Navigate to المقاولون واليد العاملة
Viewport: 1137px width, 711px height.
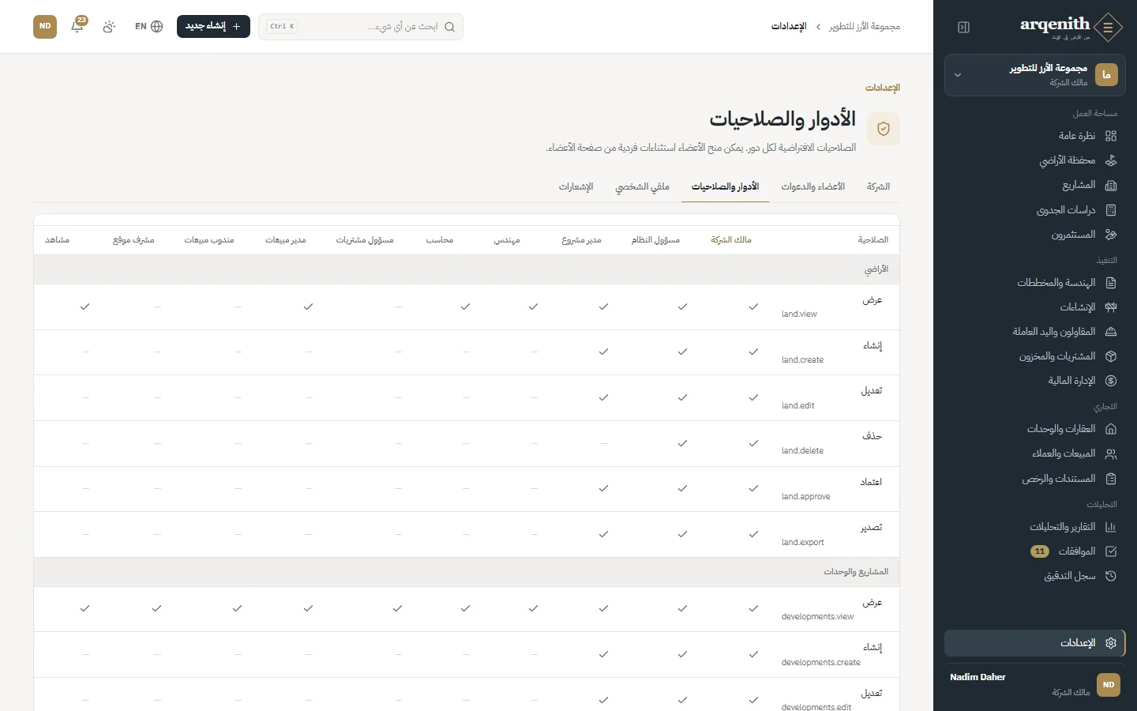(x=1034, y=332)
